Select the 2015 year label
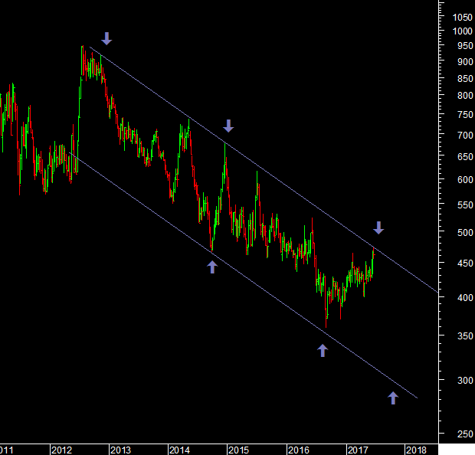Viewport: 475px width, 455px height. [239, 450]
